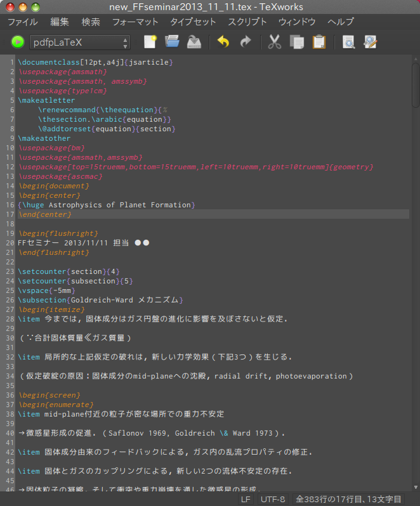Image resolution: width=420 pixels, height=506 pixels.
Task: Create a new document with New icon
Action: tap(150, 42)
